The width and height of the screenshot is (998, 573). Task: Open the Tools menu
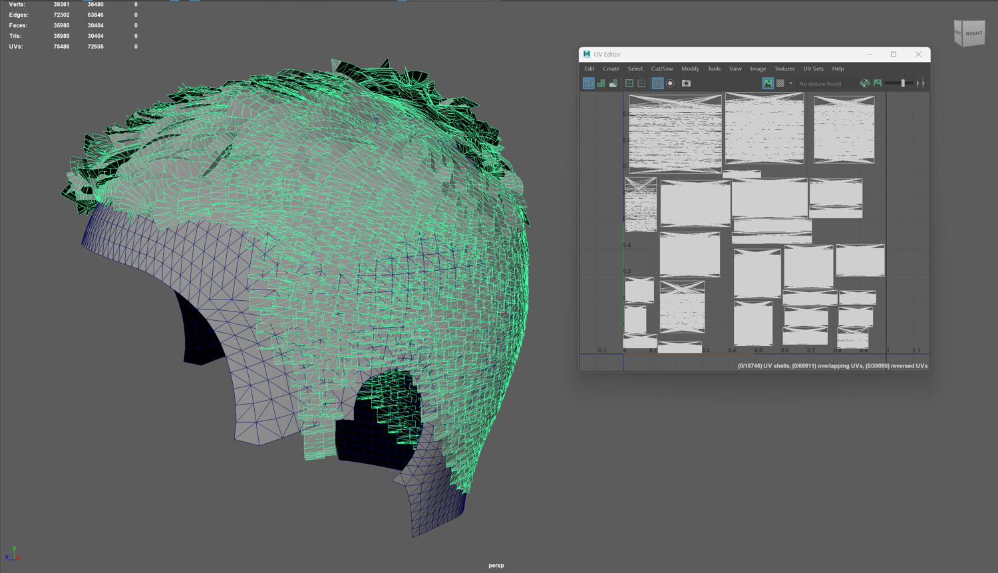(714, 69)
